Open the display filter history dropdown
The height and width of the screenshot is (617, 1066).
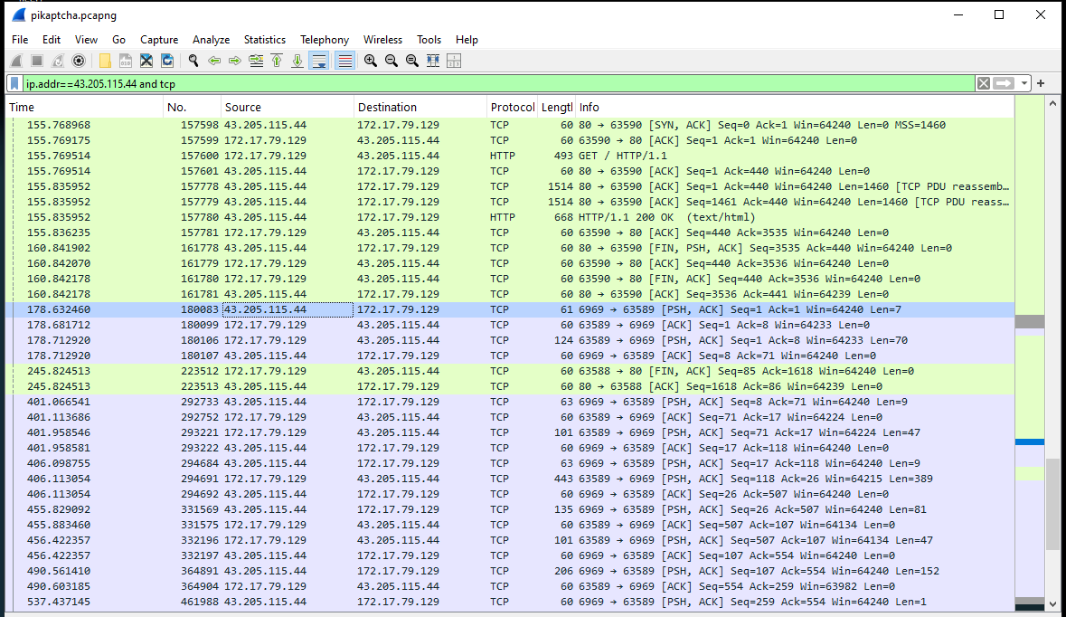[1024, 83]
